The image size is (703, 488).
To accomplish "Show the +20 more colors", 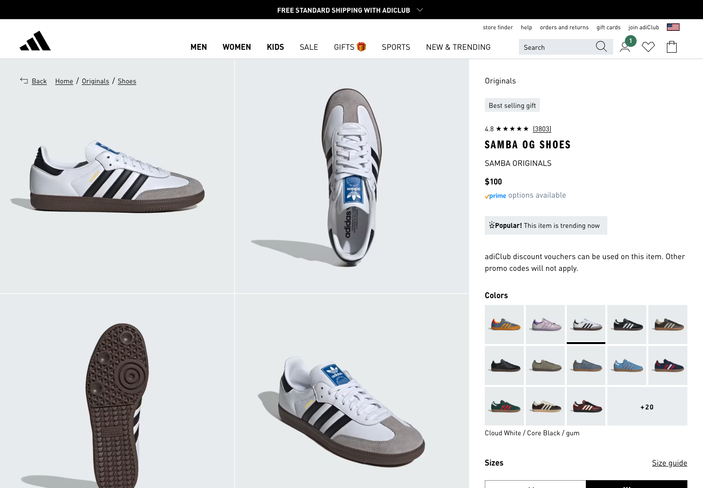I will (647, 407).
